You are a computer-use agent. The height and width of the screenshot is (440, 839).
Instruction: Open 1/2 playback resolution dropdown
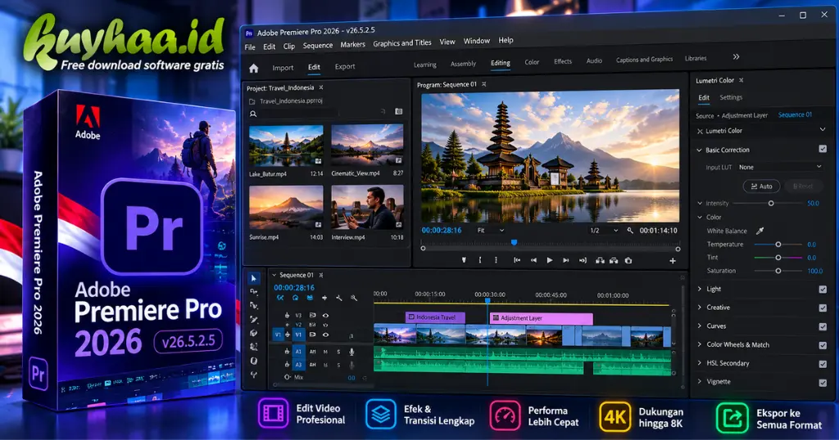tap(604, 230)
